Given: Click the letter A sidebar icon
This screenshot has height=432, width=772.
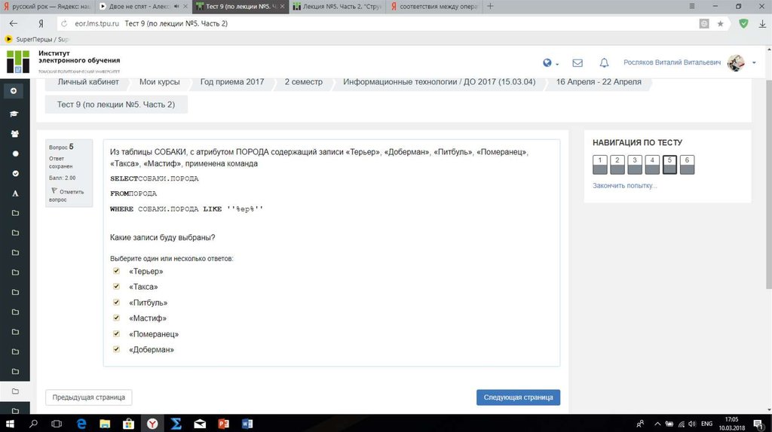Looking at the screenshot, I should coord(15,193).
